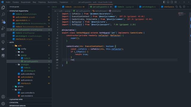The height and width of the screenshot is (107, 191).
Task: Open the customize layout icon
Action: click(175, 2)
